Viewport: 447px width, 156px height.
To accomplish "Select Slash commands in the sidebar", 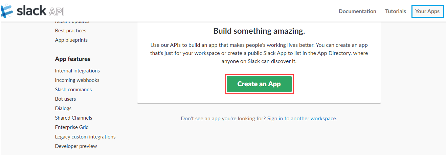I will pyautogui.click(x=73, y=90).
